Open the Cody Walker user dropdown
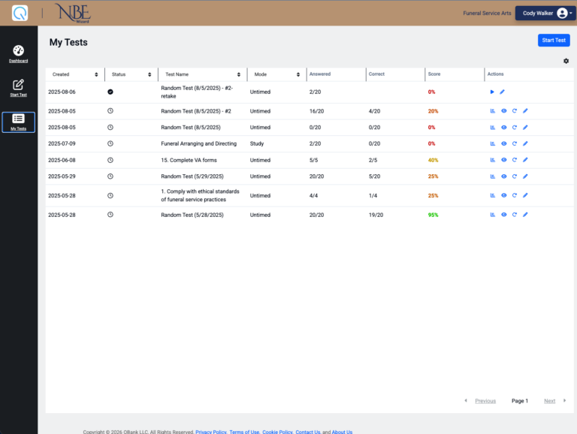Viewport: 577px width, 434px height. (x=545, y=14)
